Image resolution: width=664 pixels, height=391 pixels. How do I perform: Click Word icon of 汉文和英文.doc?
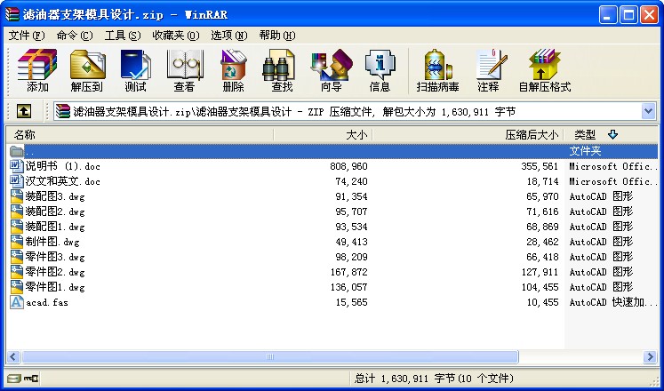point(17,181)
